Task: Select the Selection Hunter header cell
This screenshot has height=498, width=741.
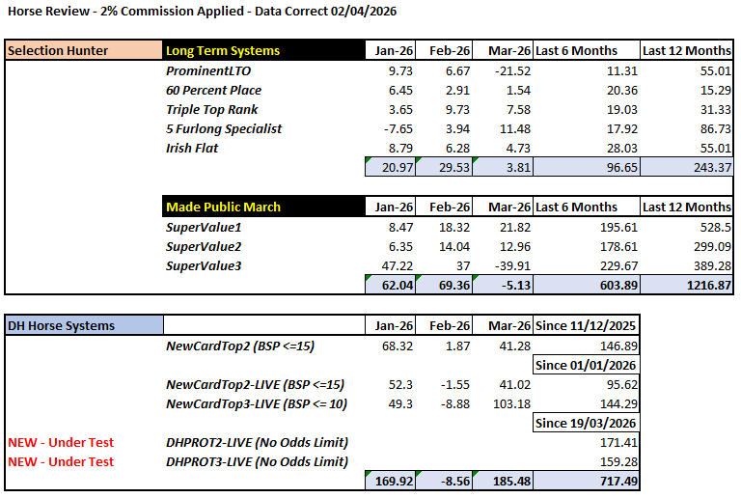Action: (x=58, y=50)
